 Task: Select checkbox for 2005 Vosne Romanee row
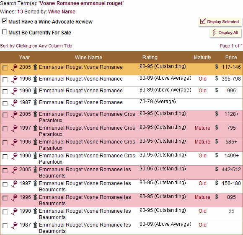coord(5,68)
